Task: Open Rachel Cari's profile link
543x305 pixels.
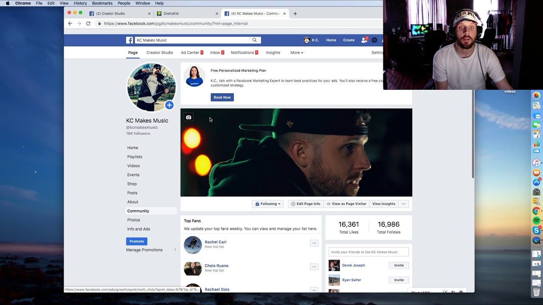Action: tap(216, 242)
